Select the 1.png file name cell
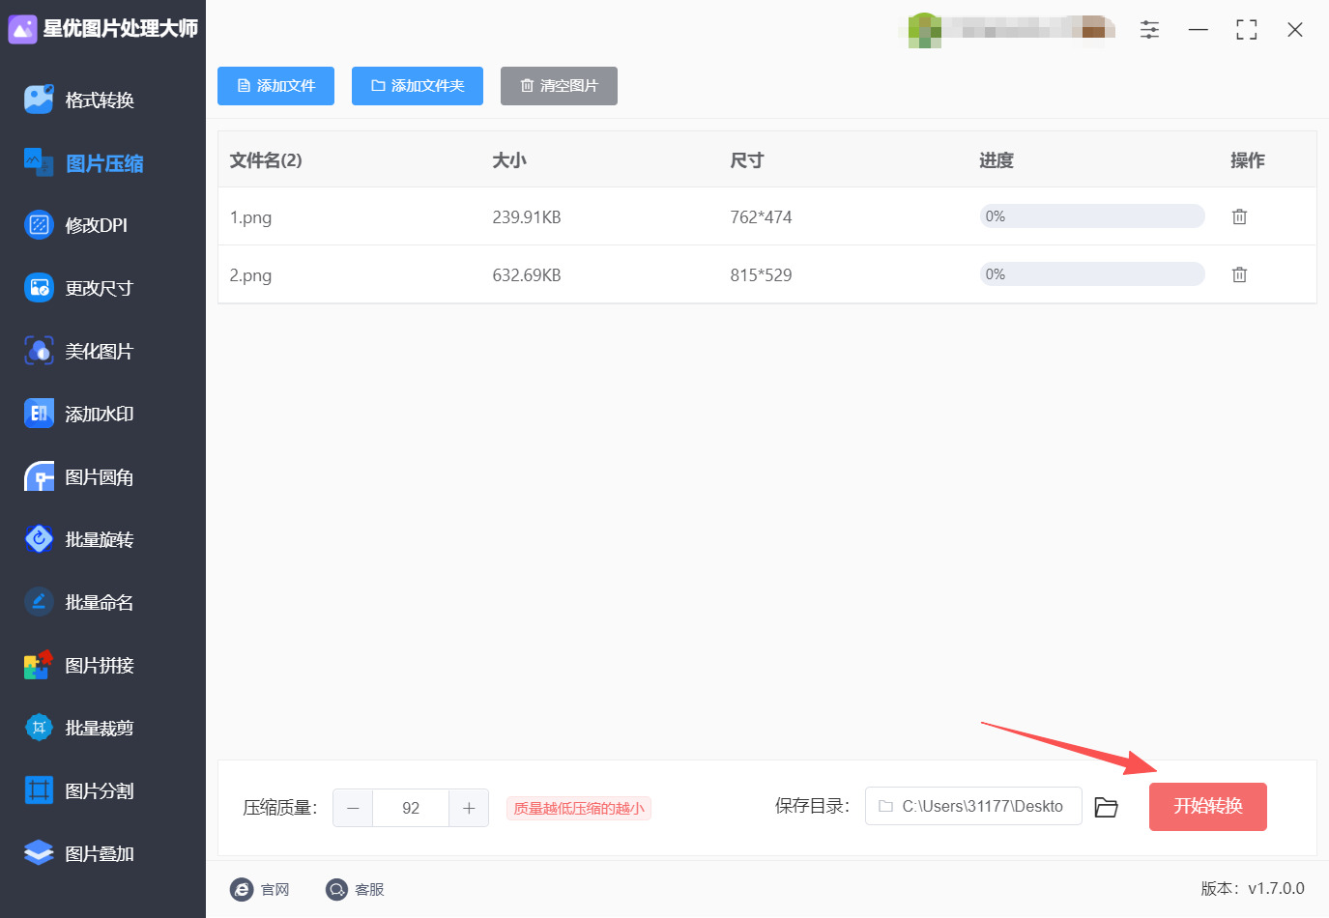Screen dimensions: 1329x918 tap(250, 217)
